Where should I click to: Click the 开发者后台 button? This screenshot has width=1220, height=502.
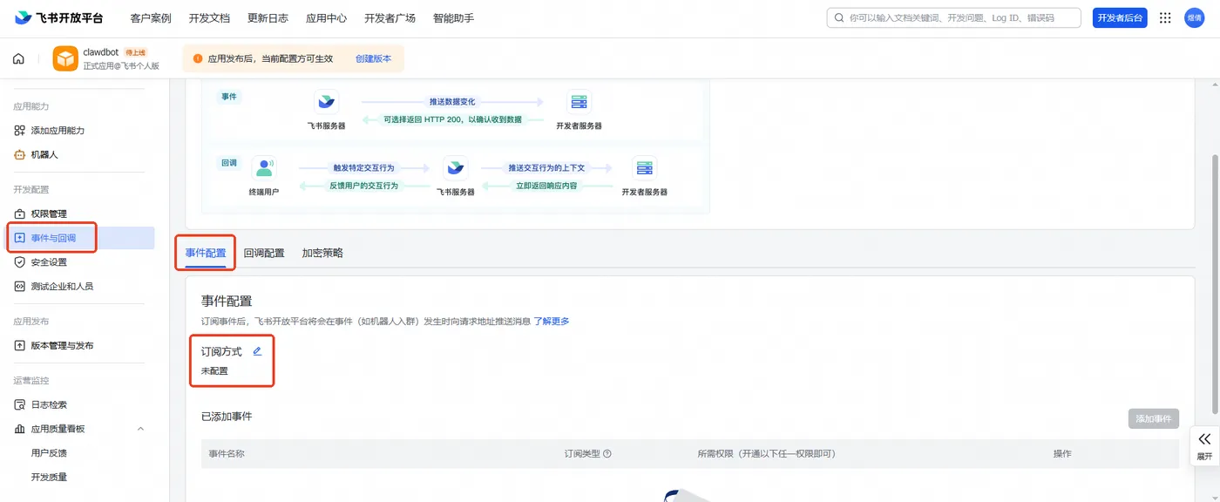coord(1120,17)
